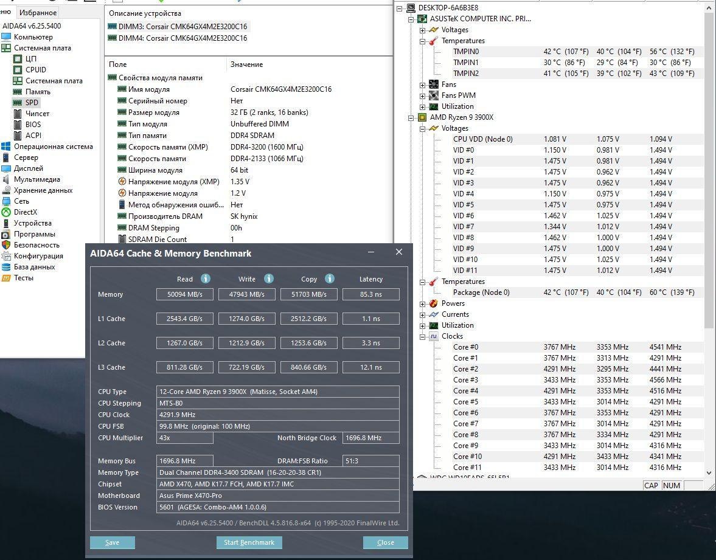716x560 pixels.
Task: Click the AIDA64 v6.25.5400 root item
Action: (x=32, y=26)
